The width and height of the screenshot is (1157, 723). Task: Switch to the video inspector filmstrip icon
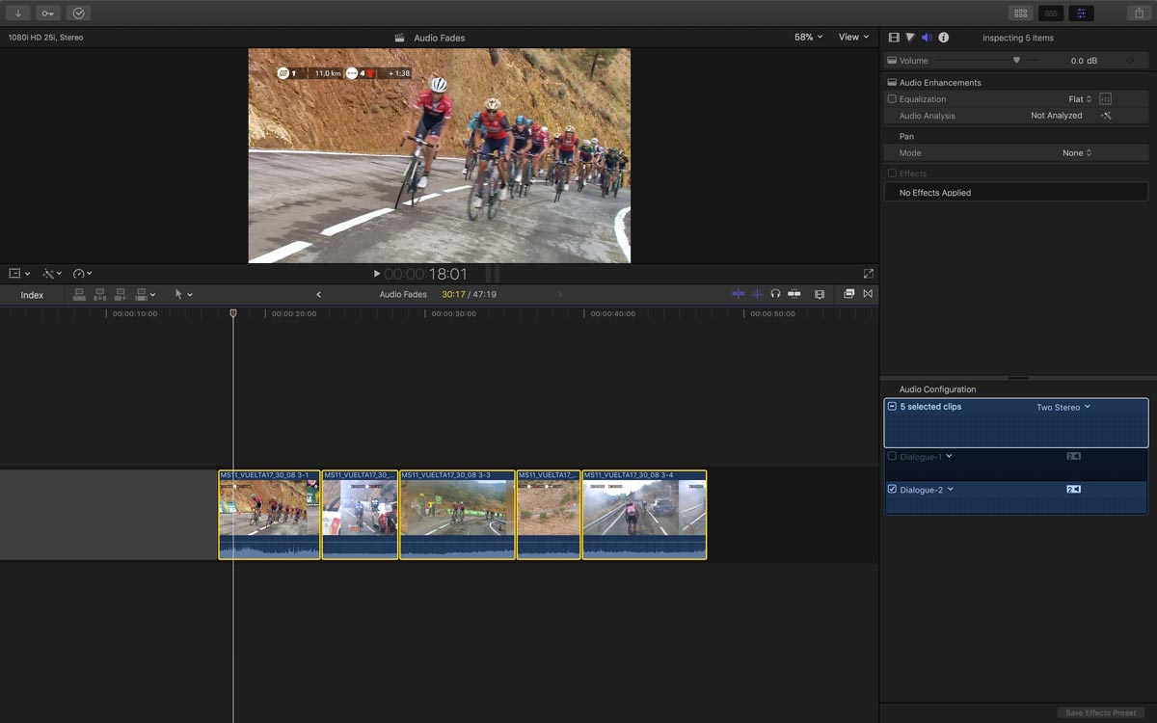894,38
